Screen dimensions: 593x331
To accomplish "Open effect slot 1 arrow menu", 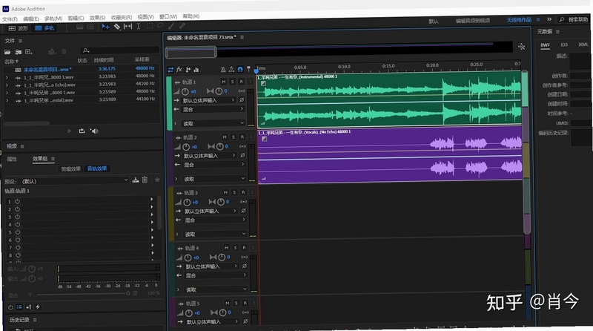I will pyautogui.click(x=152, y=199).
